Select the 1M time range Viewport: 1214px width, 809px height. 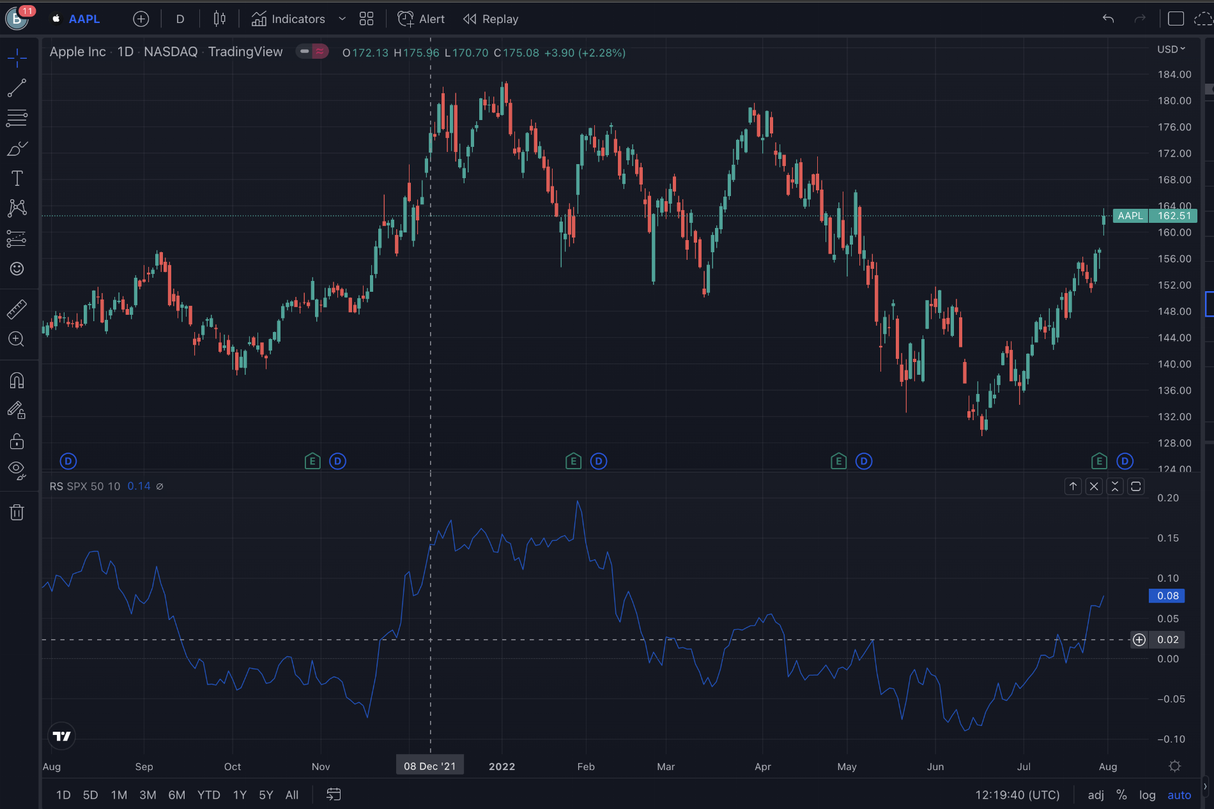pos(119,795)
